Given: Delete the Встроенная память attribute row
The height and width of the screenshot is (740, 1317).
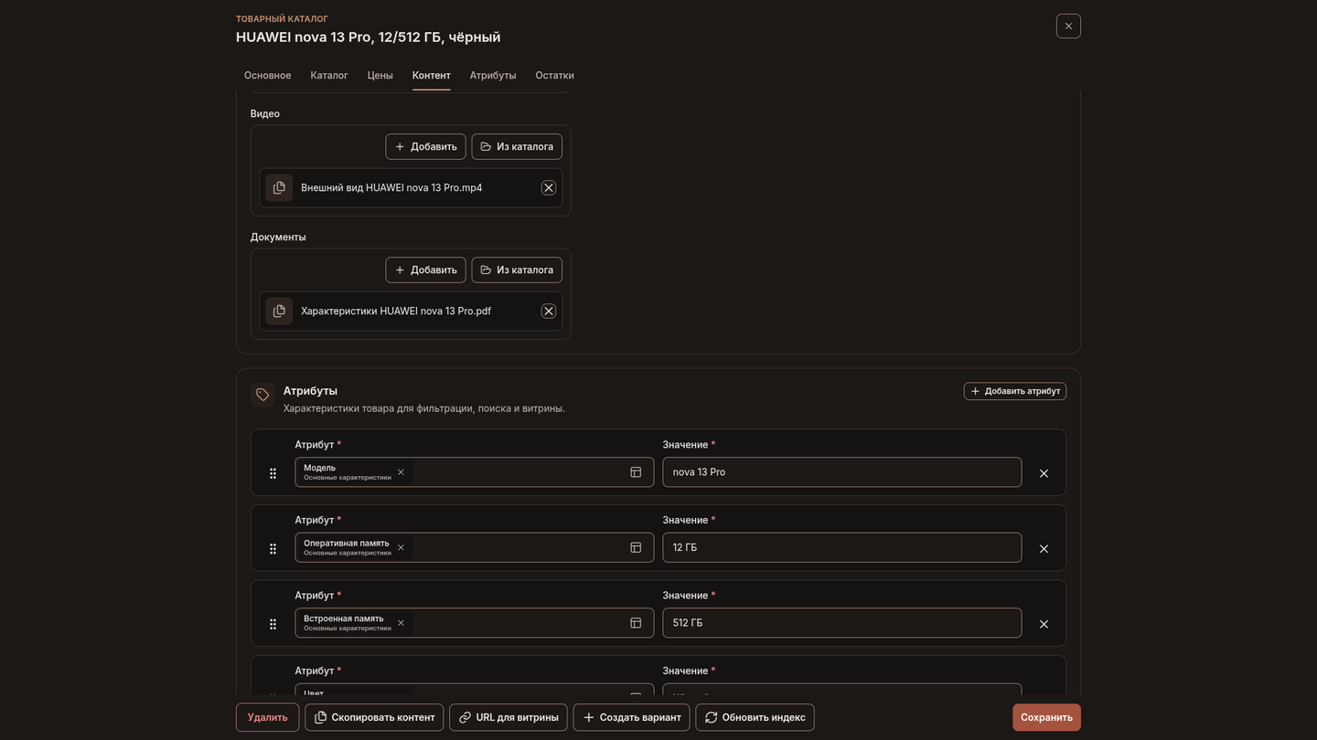Looking at the screenshot, I should tap(1044, 624).
